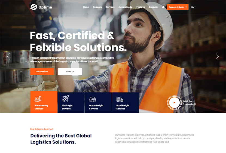226x153 pixels.
Task: Open the News & Media menu
Action: (x=126, y=7)
